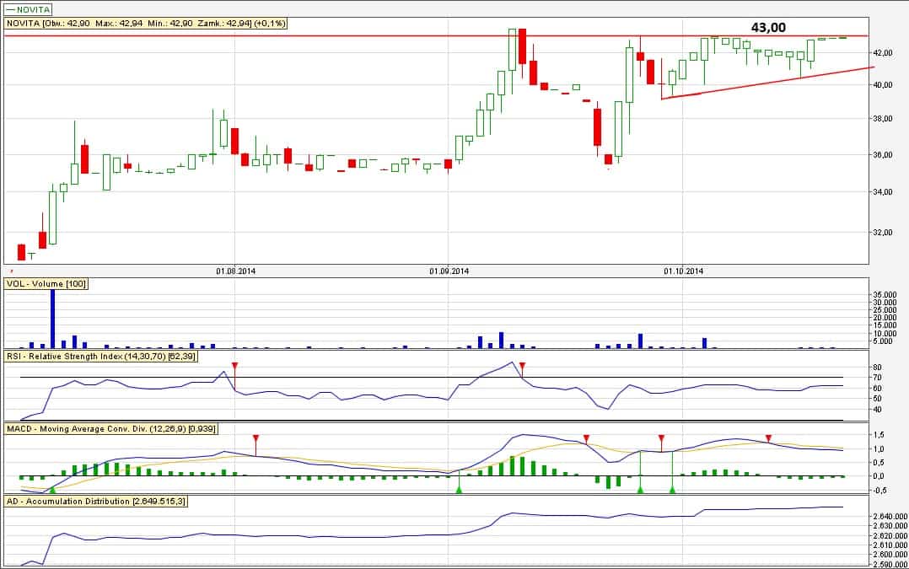Click the first red sell marker on RSI
Screen dimensions: 909x569
coord(235,366)
